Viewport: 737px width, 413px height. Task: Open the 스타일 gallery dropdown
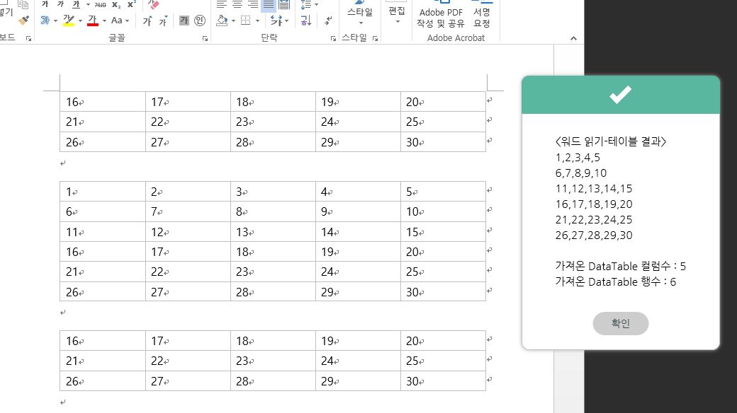361,23
